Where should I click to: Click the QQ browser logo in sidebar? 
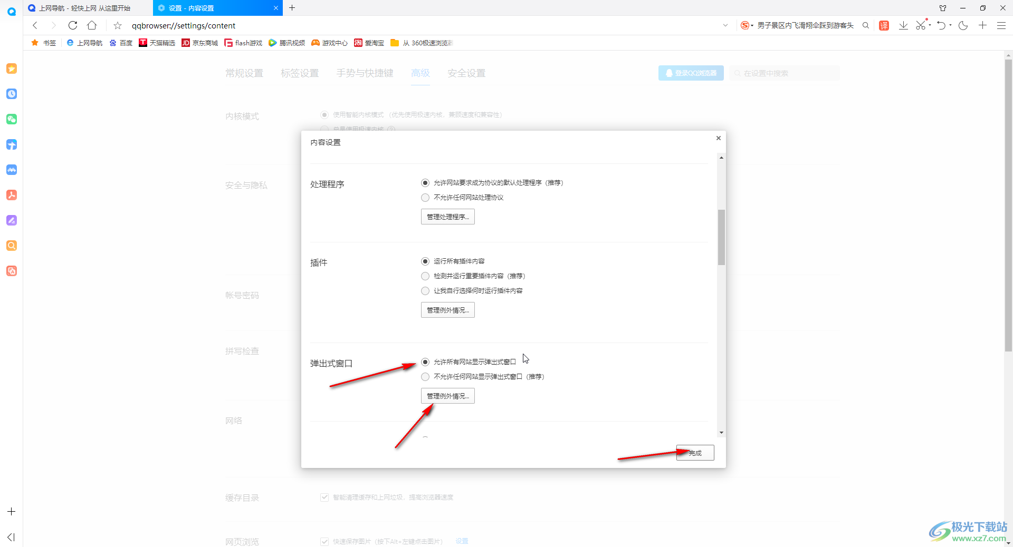pos(11,11)
